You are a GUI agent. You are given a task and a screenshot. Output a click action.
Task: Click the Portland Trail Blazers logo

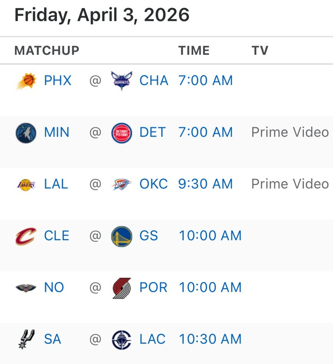[122, 288]
